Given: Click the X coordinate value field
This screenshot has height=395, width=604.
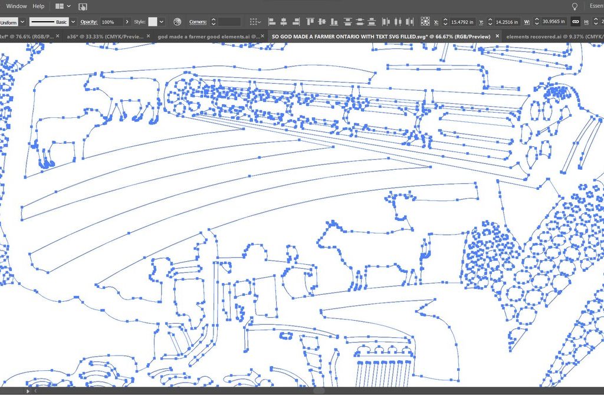Looking at the screenshot, I should 462,22.
